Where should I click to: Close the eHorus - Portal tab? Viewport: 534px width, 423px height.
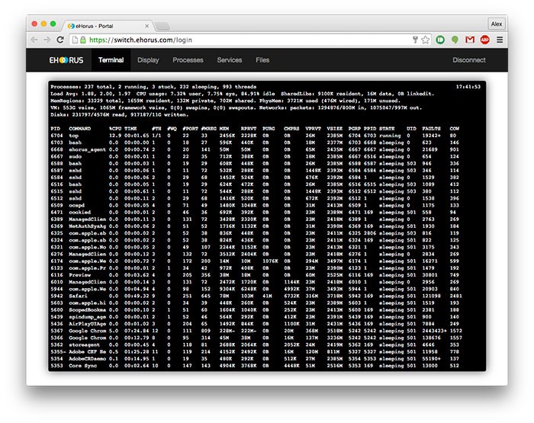click(x=146, y=26)
